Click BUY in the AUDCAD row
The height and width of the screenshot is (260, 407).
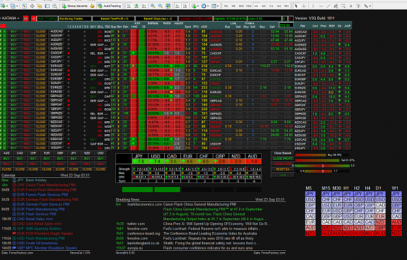point(14,31)
